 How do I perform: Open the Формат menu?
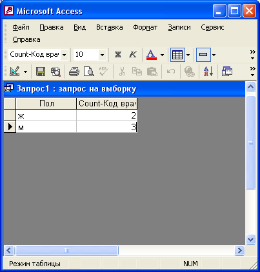coord(145,27)
